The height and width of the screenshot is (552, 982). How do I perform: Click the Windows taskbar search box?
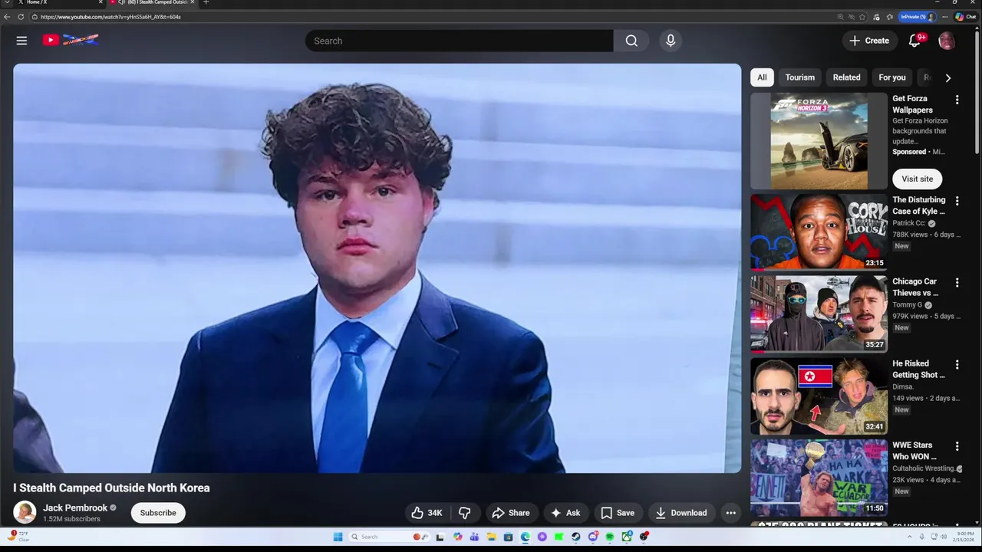(x=390, y=537)
